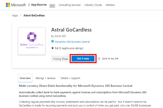Image resolution: width=163 pixels, height=108 pixels.
Task: Click the Apps breadcrumb link
Action: click(15, 15)
